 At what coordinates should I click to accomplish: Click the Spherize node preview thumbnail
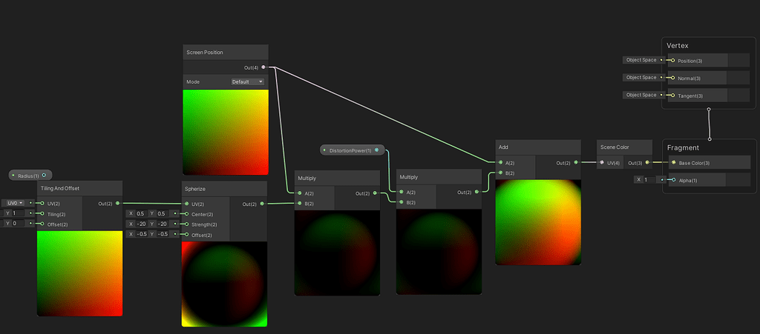pyautogui.click(x=224, y=284)
